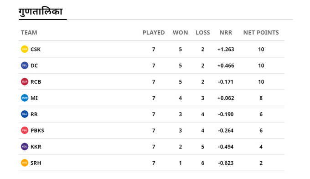The height and width of the screenshot is (179, 310).
Task: Open the गुणतालिका heading tab
Action: point(41,12)
